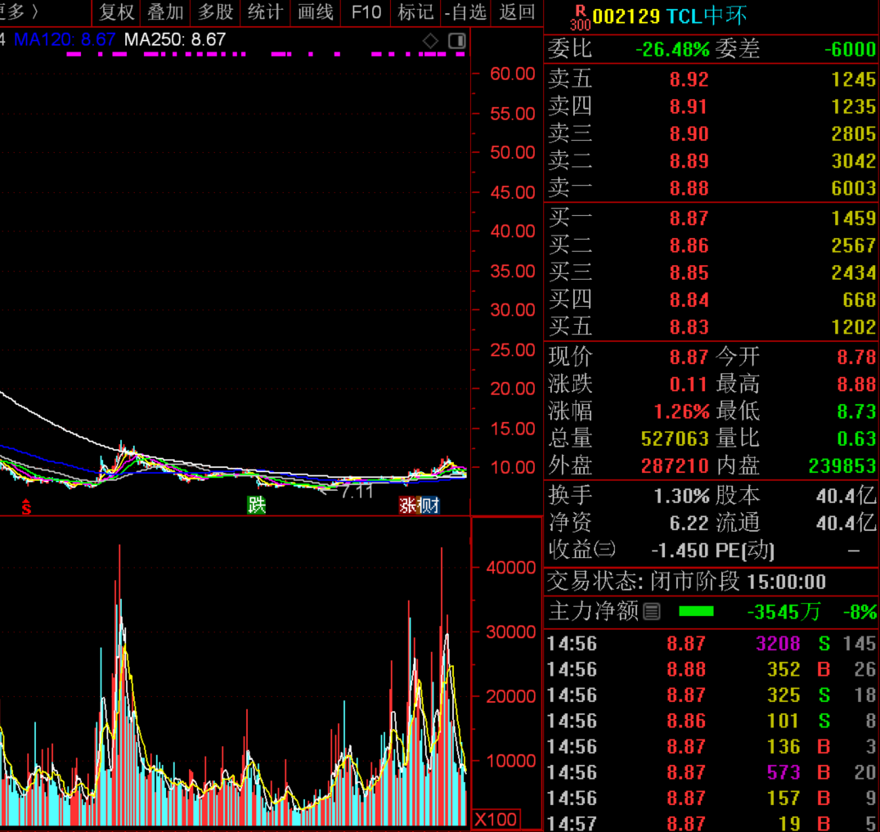880x832 pixels.
Task: Select 卖五 price 8.92
Action: pos(689,79)
